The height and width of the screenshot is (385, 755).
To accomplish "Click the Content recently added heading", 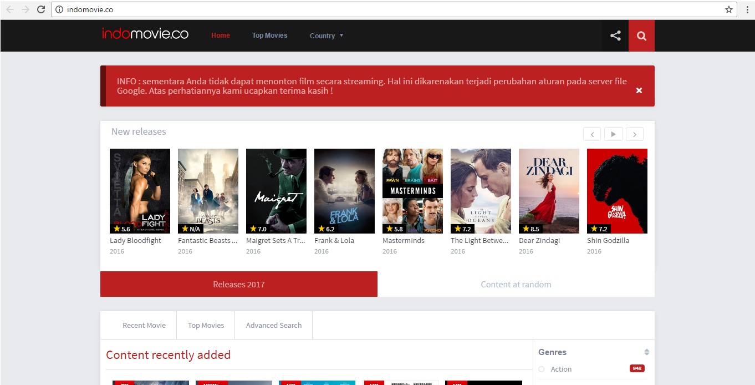I will [168, 355].
